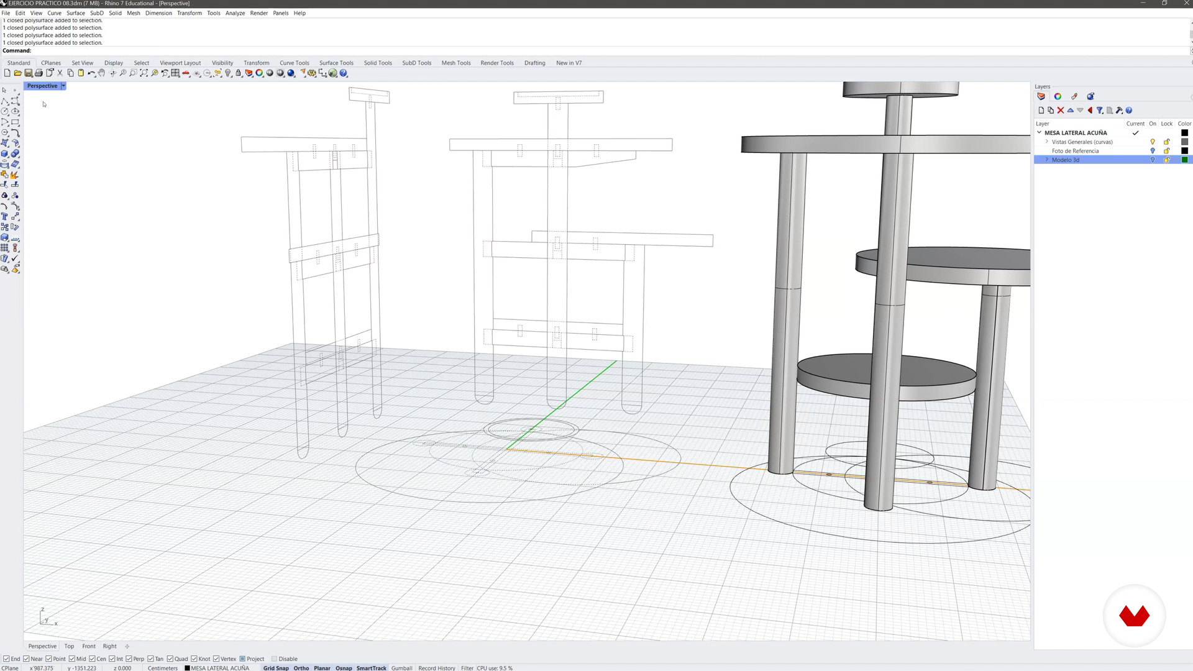The width and height of the screenshot is (1193, 671).
Task: Toggle Grid Snap in status bar
Action: tap(276, 668)
